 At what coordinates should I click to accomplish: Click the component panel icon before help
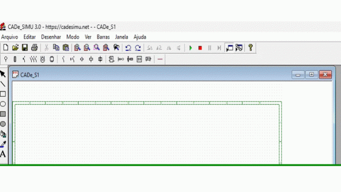pyautogui.click(x=239, y=48)
